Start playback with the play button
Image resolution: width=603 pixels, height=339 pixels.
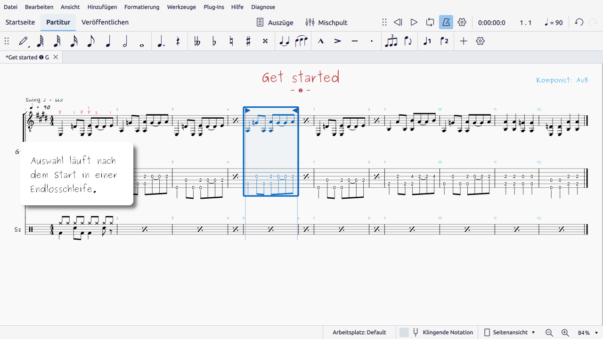coord(414,22)
